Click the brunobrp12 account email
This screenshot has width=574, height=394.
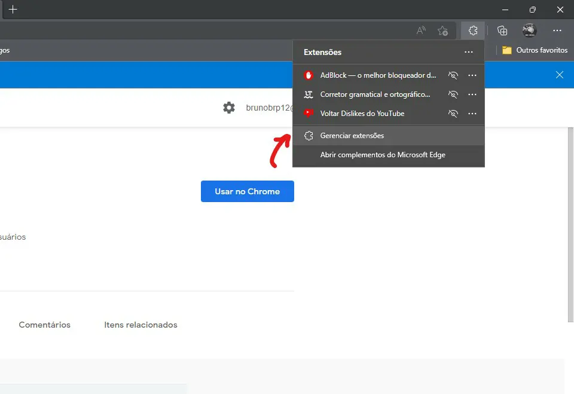(270, 108)
